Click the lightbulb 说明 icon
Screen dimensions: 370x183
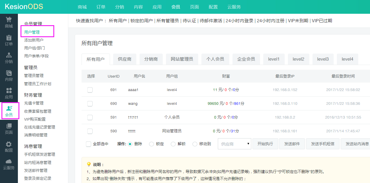point(89,164)
